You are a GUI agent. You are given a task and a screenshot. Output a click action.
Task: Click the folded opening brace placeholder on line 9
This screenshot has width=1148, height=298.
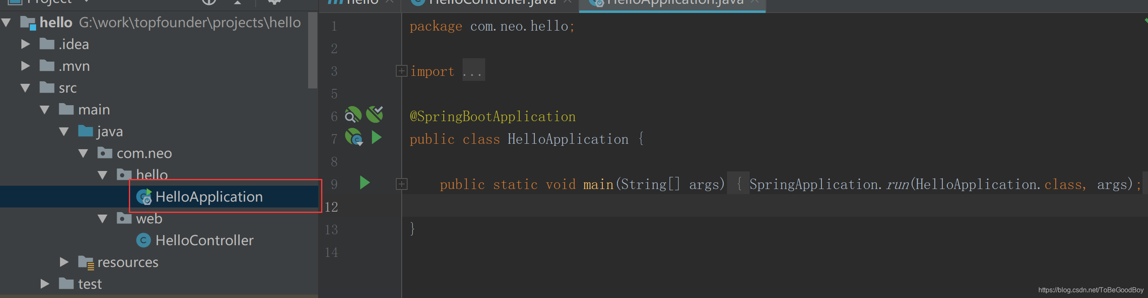pyautogui.click(x=738, y=183)
